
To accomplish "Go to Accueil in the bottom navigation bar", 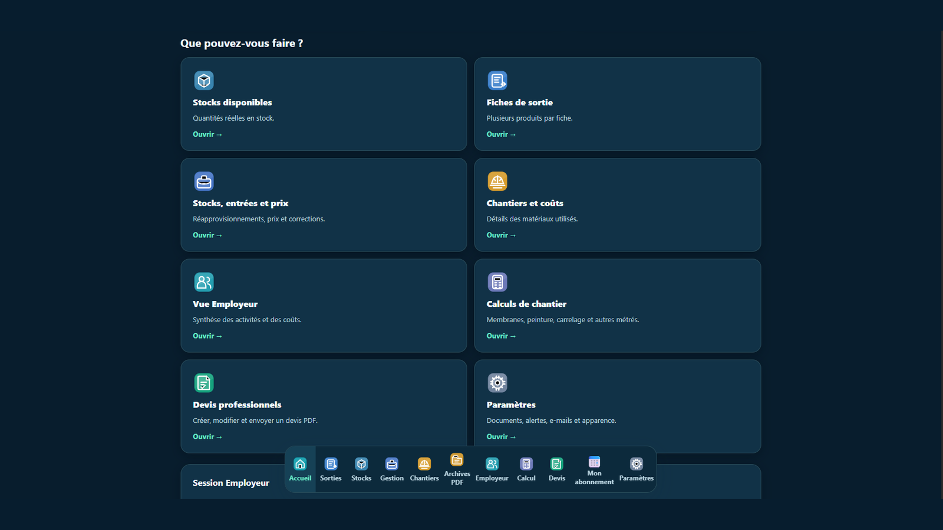I will point(300,469).
